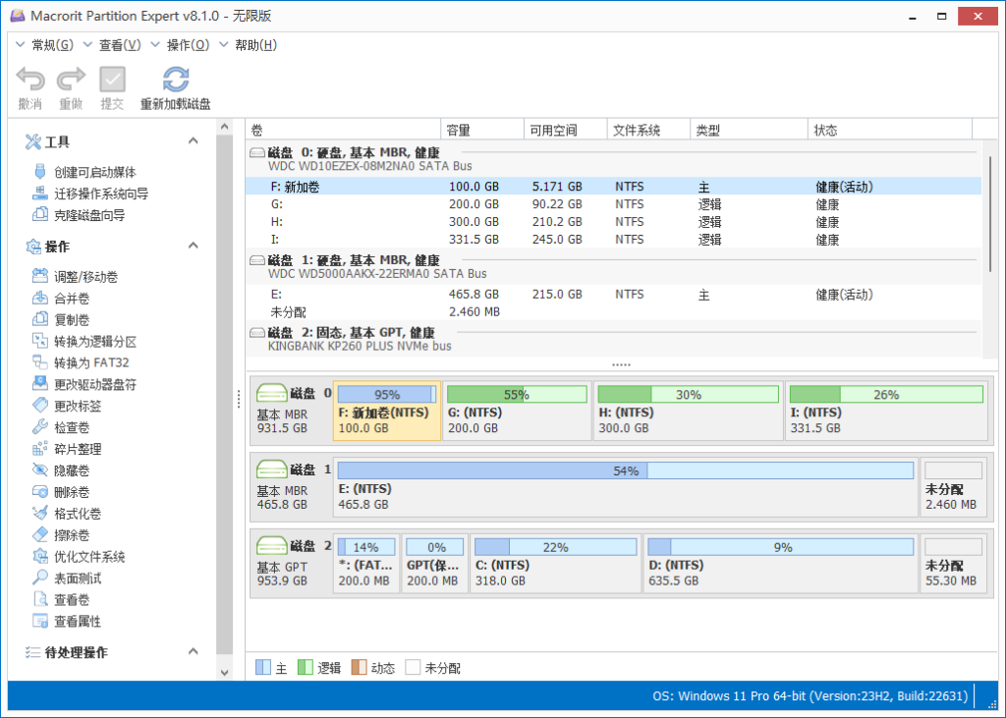This screenshot has height=718, width=1006.
Task: Open the 操作(O) menu
Action: [x=188, y=45]
